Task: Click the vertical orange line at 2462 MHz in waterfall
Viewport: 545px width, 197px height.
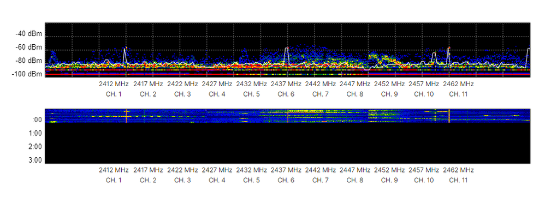Action: (x=449, y=116)
